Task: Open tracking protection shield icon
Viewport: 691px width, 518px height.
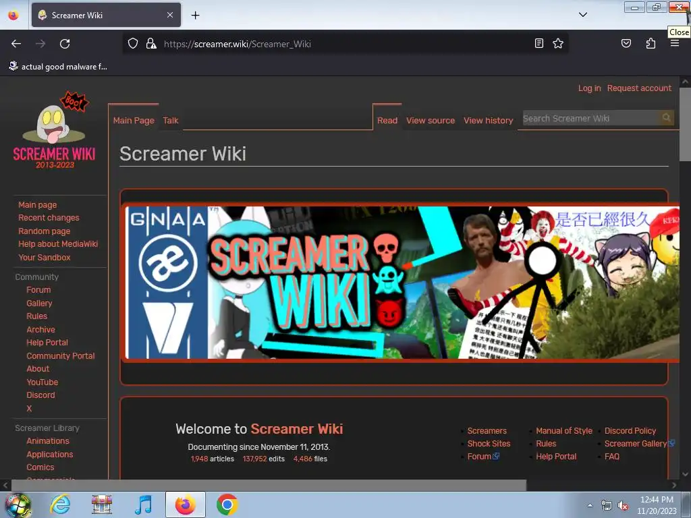Action: [x=133, y=43]
